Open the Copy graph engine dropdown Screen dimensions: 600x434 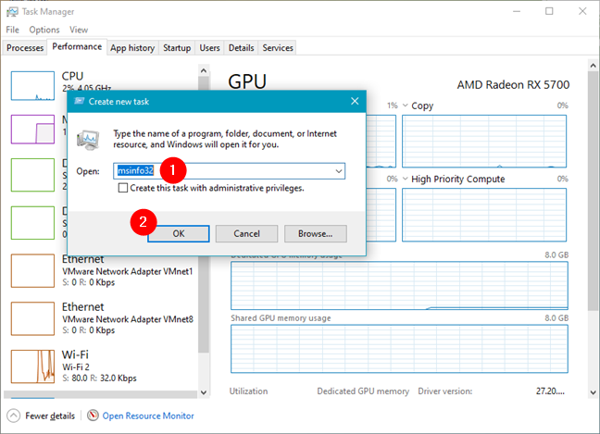tap(405, 105)
